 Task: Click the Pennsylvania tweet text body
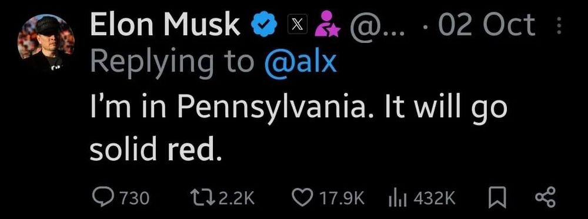coord(298,129)
